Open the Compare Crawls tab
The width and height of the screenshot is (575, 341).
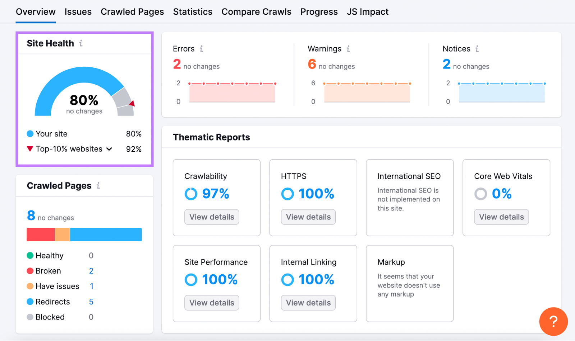[256, 12]
